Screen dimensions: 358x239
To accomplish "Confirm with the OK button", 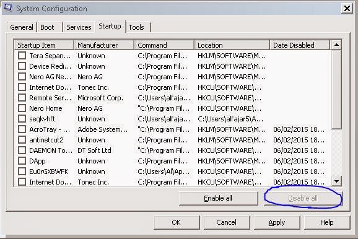I will (177, 222).
